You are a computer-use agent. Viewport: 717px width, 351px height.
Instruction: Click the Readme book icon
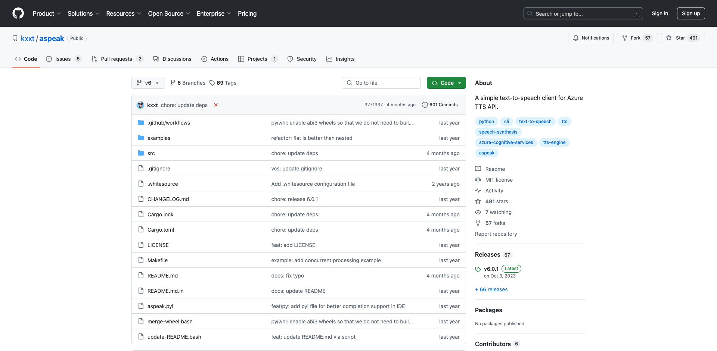tap(478, 169)
